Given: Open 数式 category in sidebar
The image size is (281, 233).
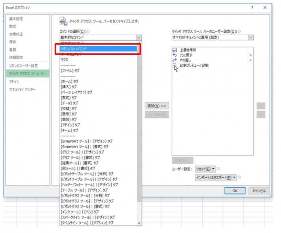Looking at the screenshot, I should pyautogui.click(x=13, y=26).
